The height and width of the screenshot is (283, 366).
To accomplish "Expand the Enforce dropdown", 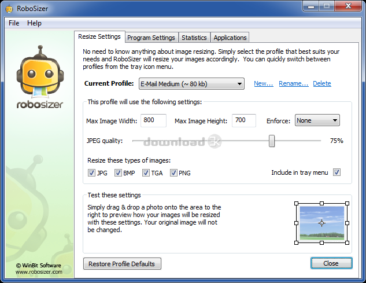I will pos(317,120).
